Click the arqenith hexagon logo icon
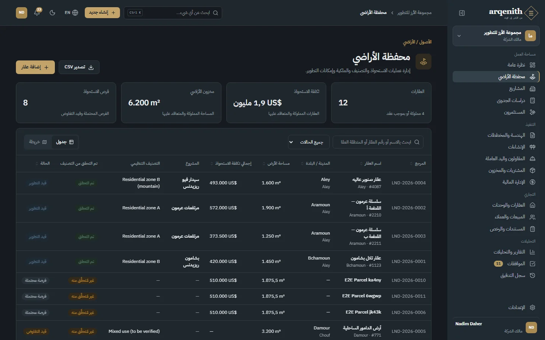Image resolution: width=545 pixels, height=340 pixels. point(531,13)
